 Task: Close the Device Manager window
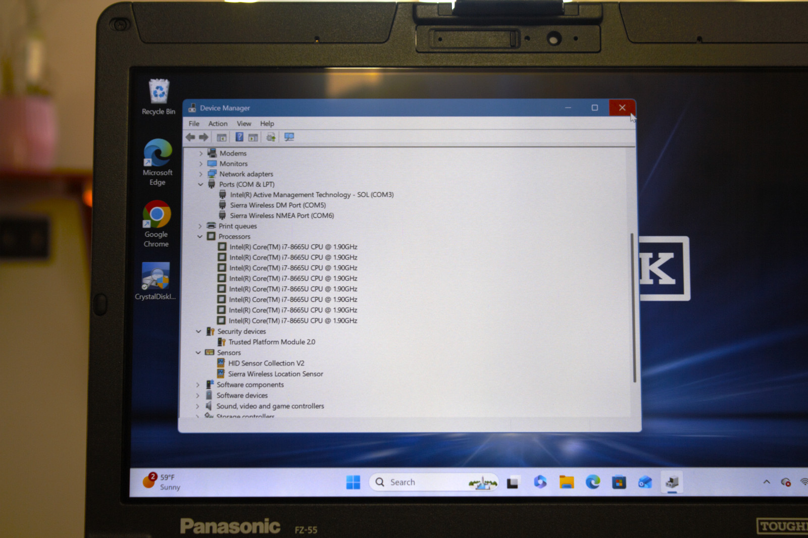coord(622,107)
